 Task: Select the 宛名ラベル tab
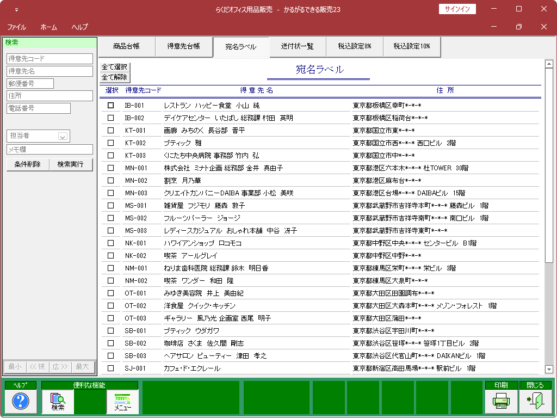[x=241, y=47]
